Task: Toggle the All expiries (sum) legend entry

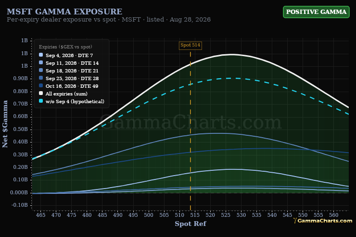Action: (x=63, y=94)
